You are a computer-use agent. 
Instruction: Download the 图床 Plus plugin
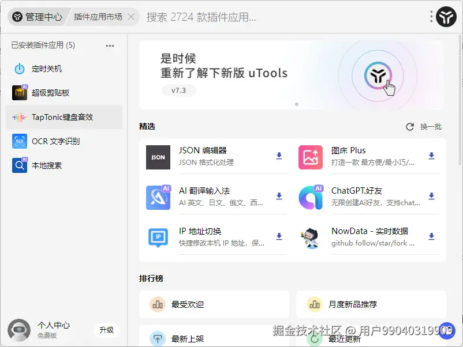click(431, 156)
